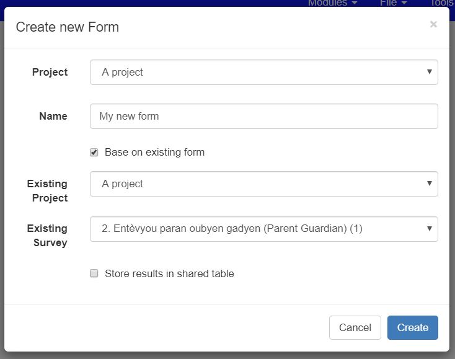Close the Create new Form dialog

(x=433, y=24)
